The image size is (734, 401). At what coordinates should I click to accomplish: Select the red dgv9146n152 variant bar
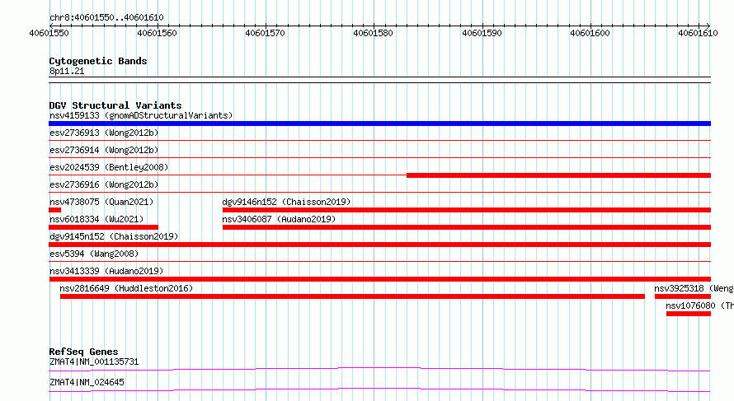pyautogui.click(x=467, y=210)
